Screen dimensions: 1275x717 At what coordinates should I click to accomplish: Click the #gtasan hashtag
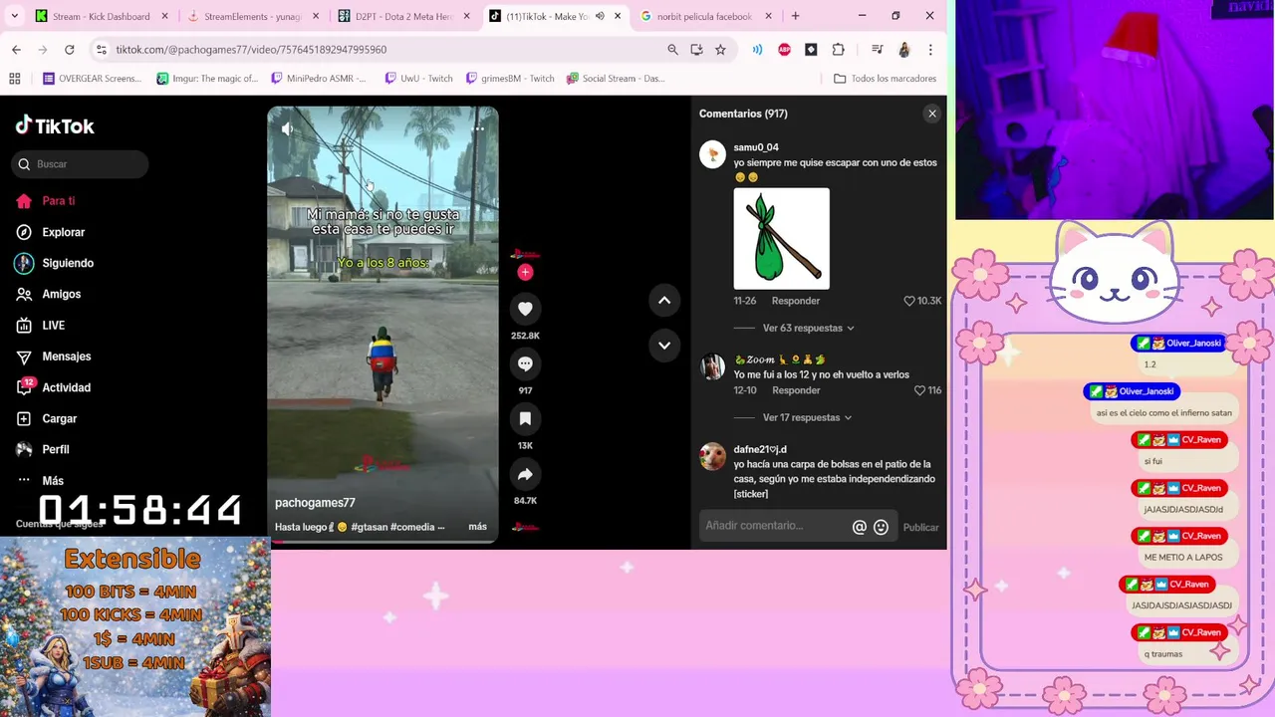click(x=371, y=527)
